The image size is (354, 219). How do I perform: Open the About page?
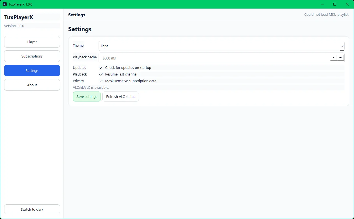point(32,85)
